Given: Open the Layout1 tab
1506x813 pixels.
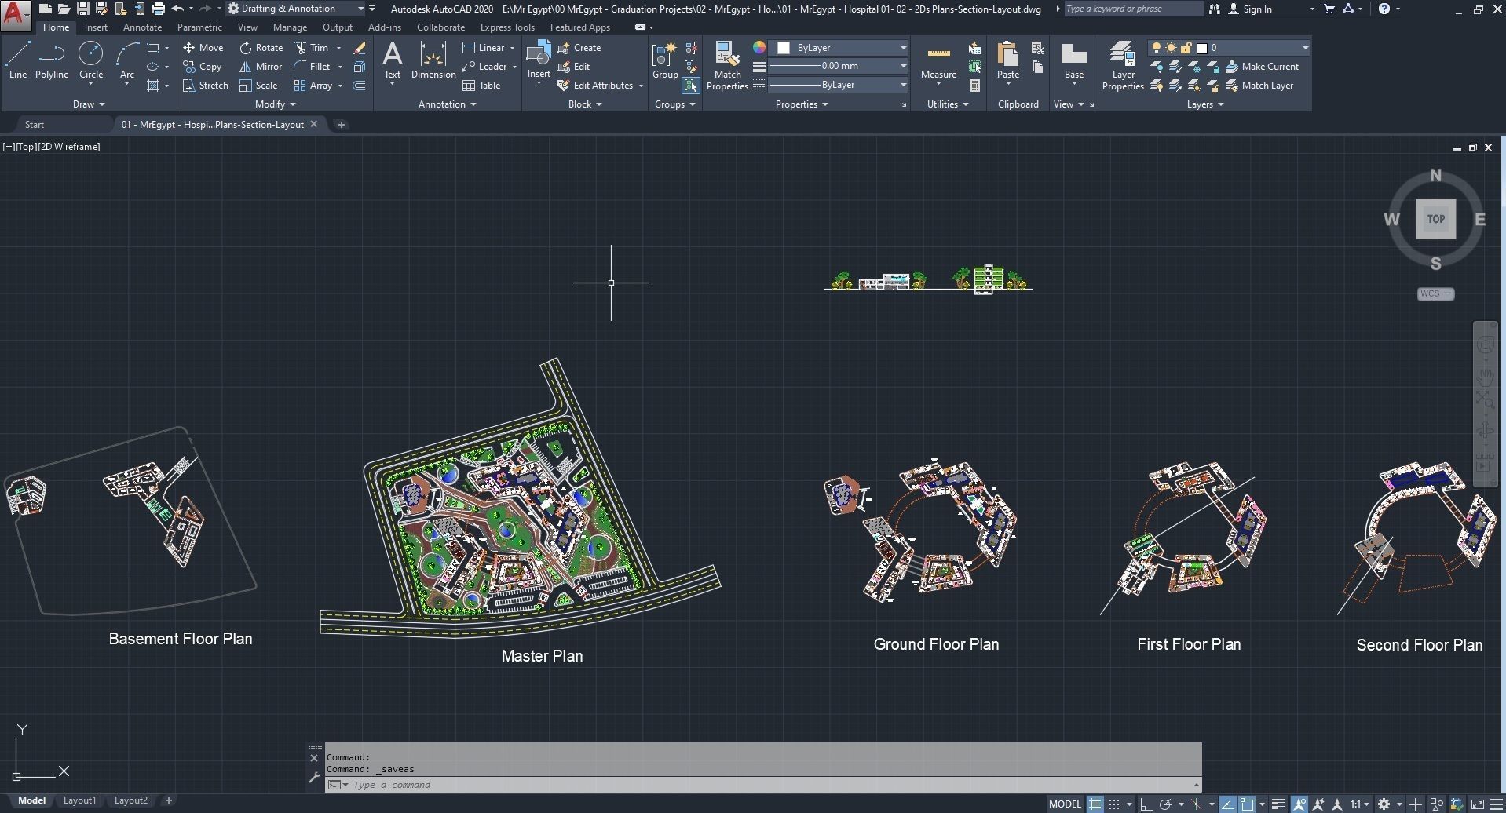Looking at the screenshot, I should tap(79, 800).
